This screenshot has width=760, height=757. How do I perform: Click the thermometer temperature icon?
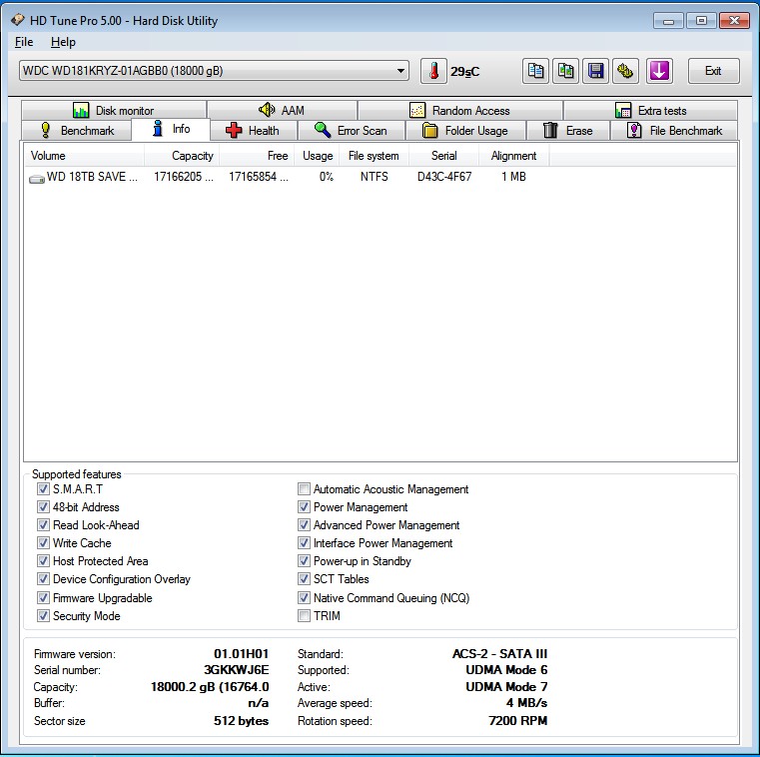click(x=433, y=71)
